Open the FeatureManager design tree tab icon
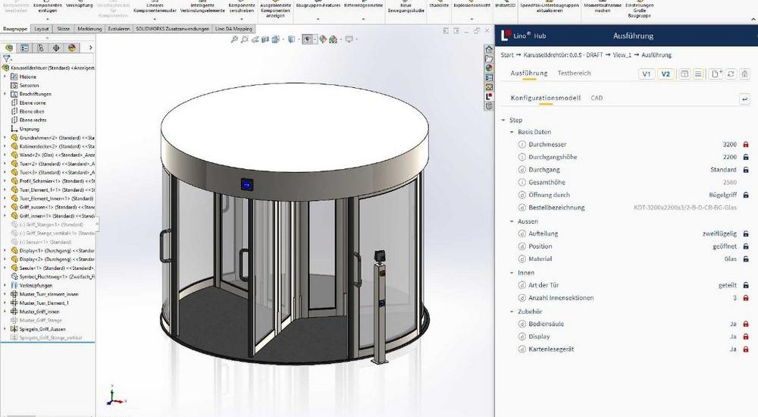This screenshot has width=758, height=417. tap(9, 47)
